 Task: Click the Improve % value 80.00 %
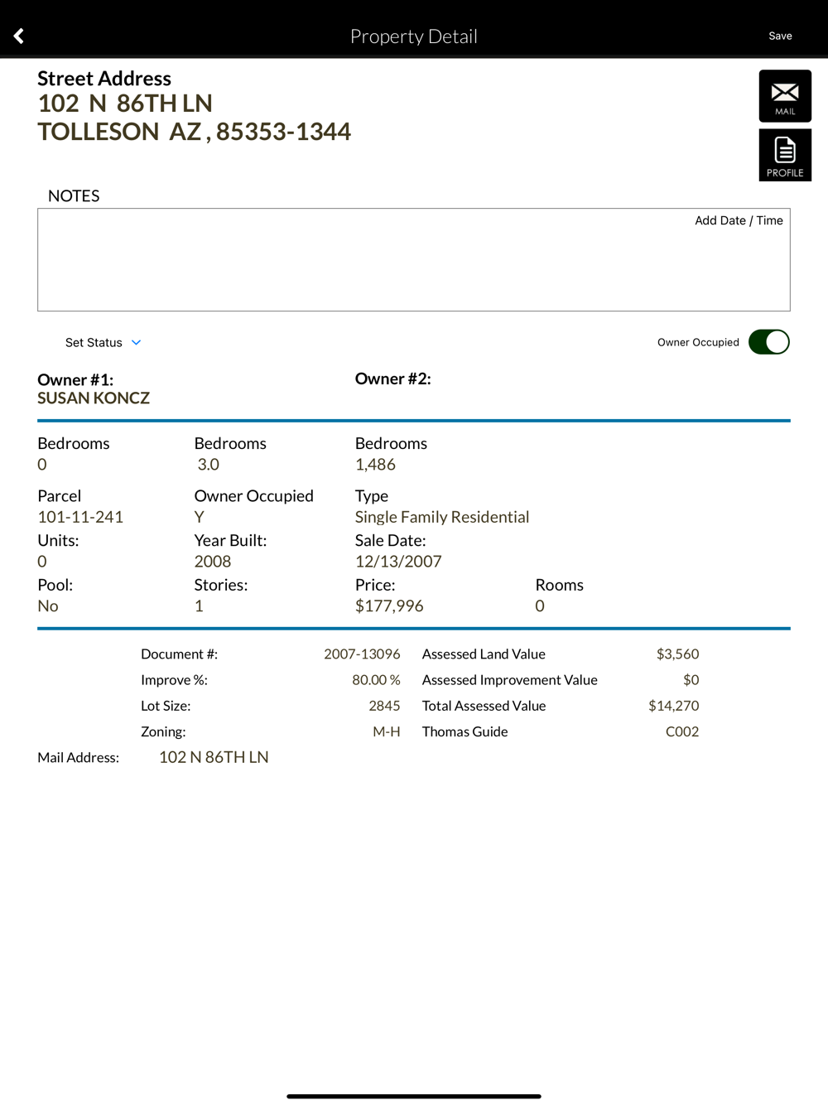[x=376, y=680]
